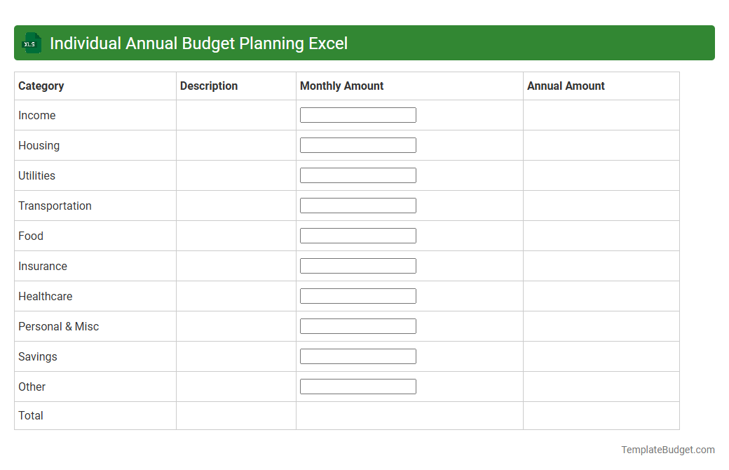
Task: Click the Category column header
Action: [x=41, y=86]
